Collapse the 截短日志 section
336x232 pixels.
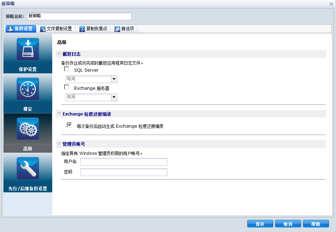[x=59, y=54]
